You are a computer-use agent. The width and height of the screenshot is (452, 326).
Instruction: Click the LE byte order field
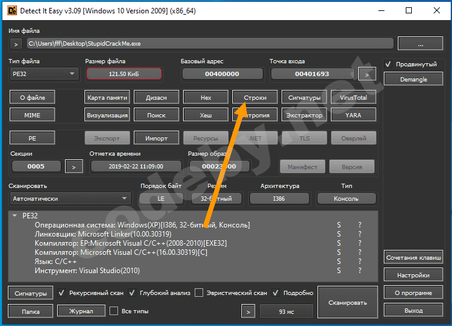tap(161, 199)
